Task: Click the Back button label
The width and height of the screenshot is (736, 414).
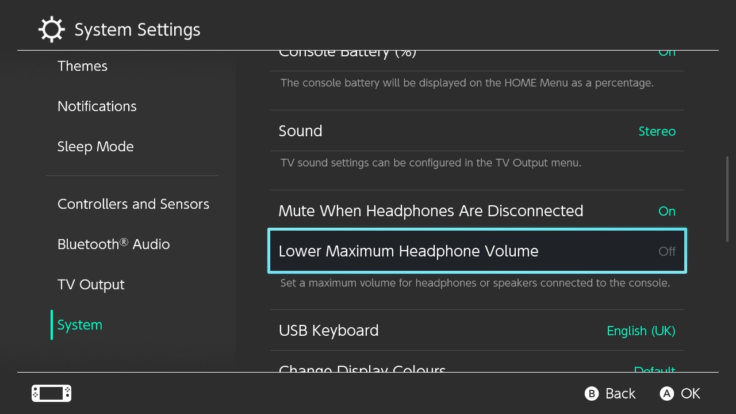Action: (620, 393)
